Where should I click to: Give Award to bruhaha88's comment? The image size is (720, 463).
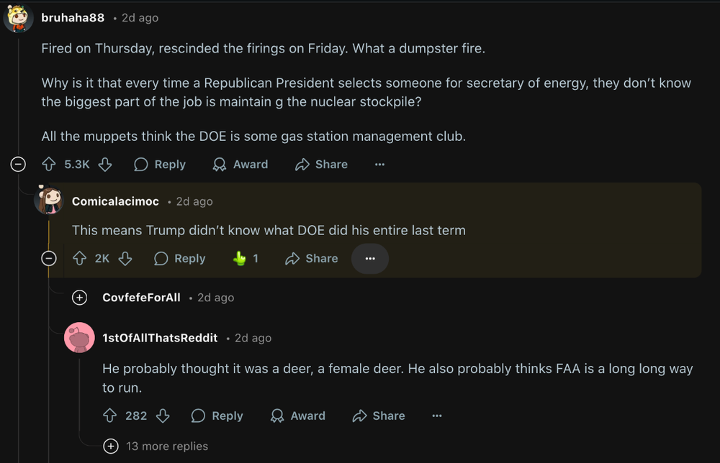pos(240,165)
